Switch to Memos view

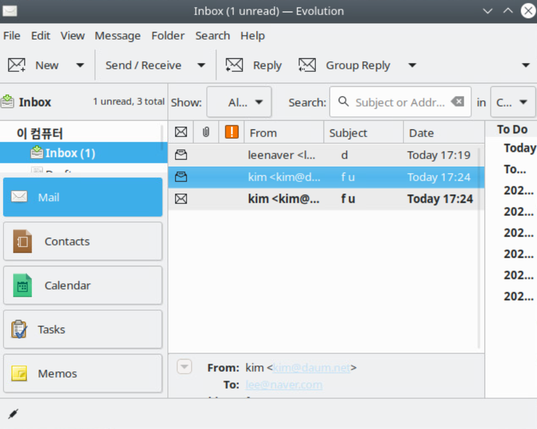(83, 373)
